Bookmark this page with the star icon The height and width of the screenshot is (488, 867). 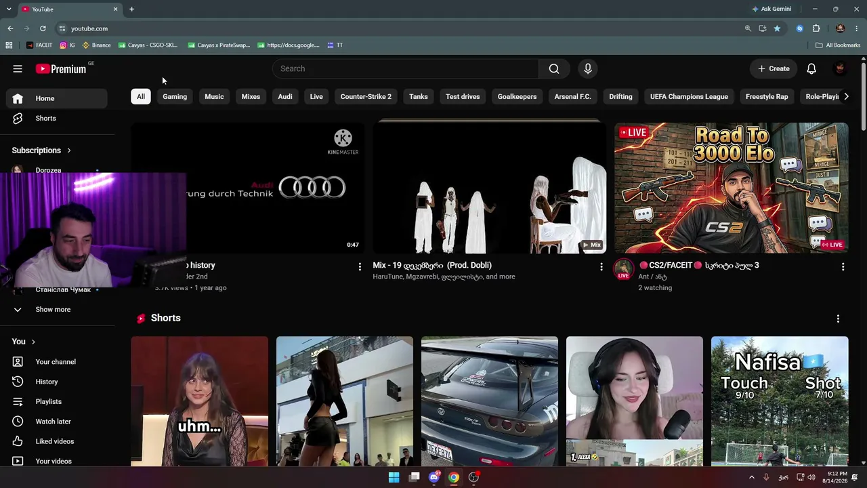click(777, 28)
